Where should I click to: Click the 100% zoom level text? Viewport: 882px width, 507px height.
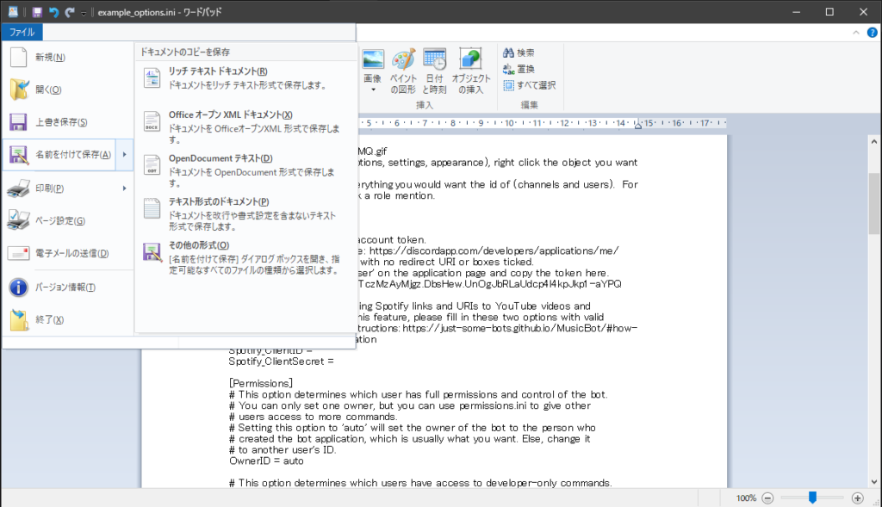[x=746, y=498]
